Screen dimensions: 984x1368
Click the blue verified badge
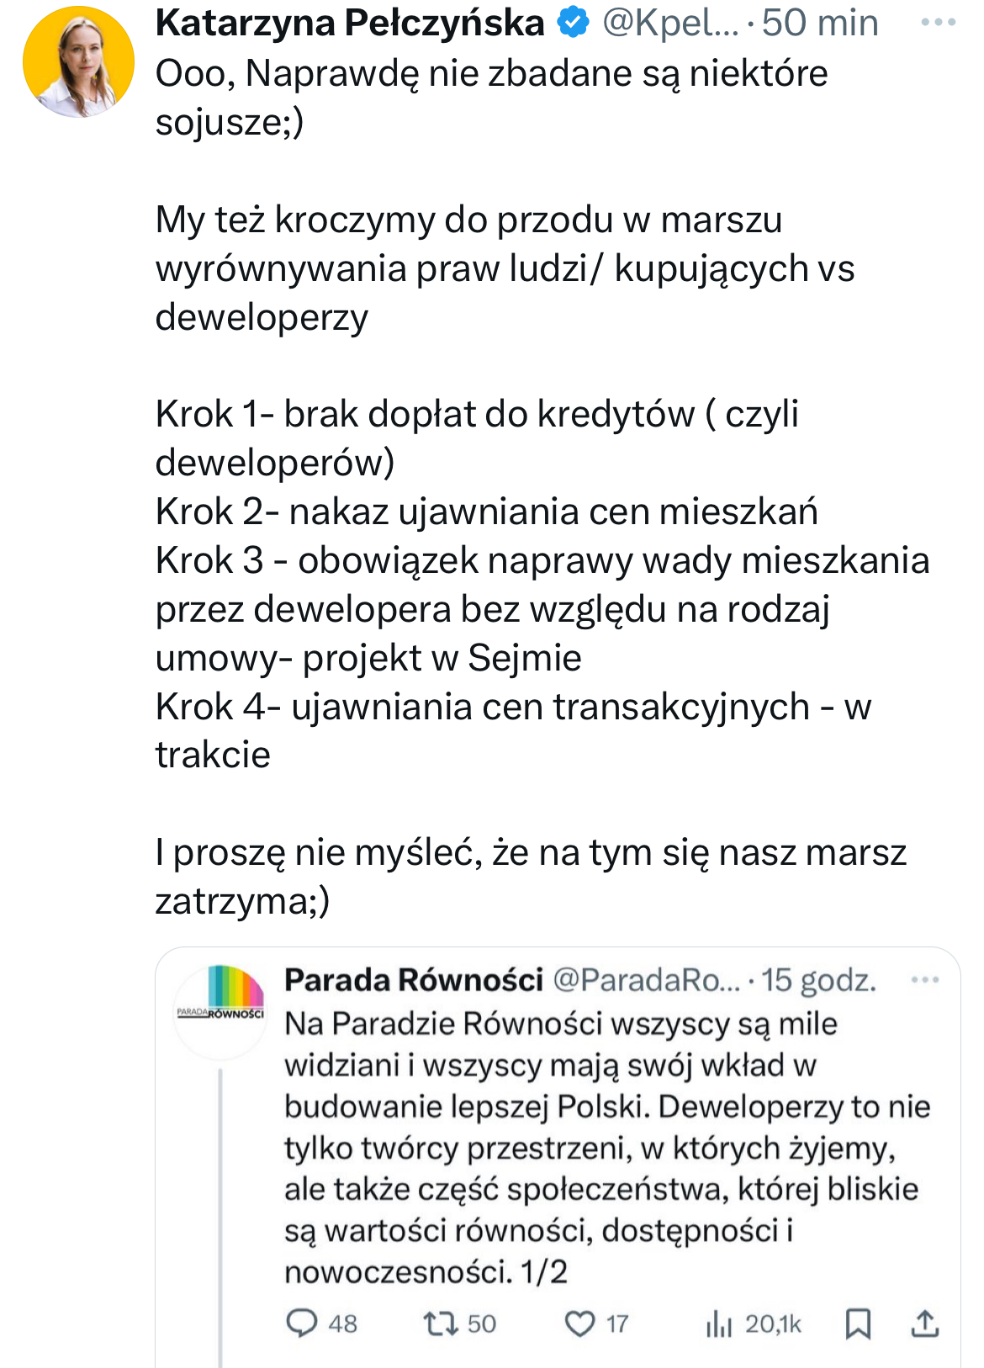(x=574, y=23)
